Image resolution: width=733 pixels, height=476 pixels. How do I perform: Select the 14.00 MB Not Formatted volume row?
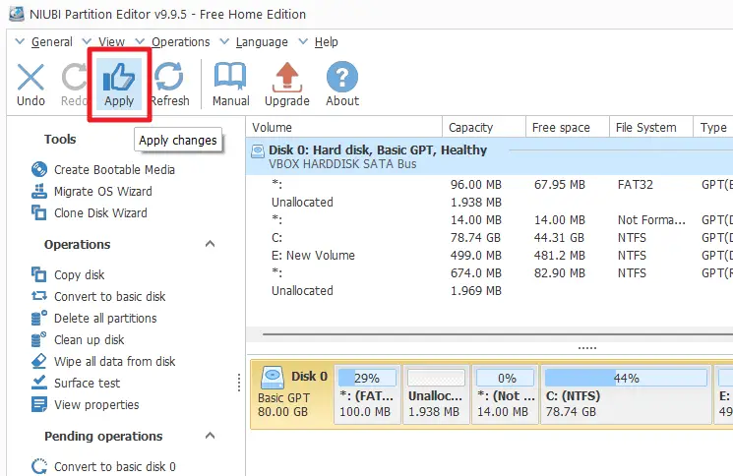click(x=489, y=220)
